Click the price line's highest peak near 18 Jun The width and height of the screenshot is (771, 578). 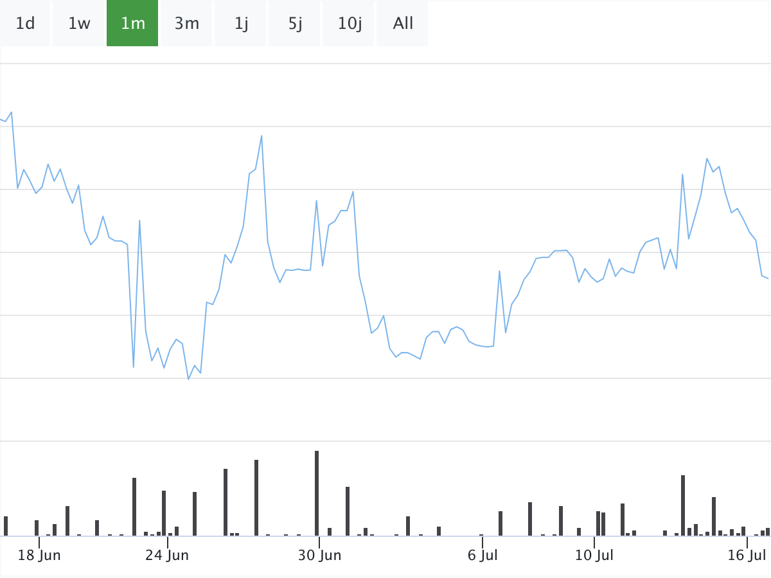(12, 112)
